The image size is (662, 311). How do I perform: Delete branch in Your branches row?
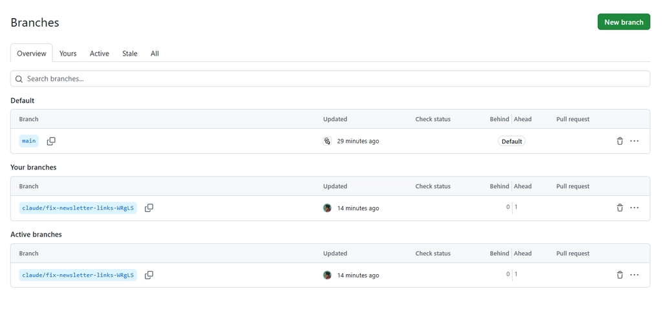[x=620, y=208]
